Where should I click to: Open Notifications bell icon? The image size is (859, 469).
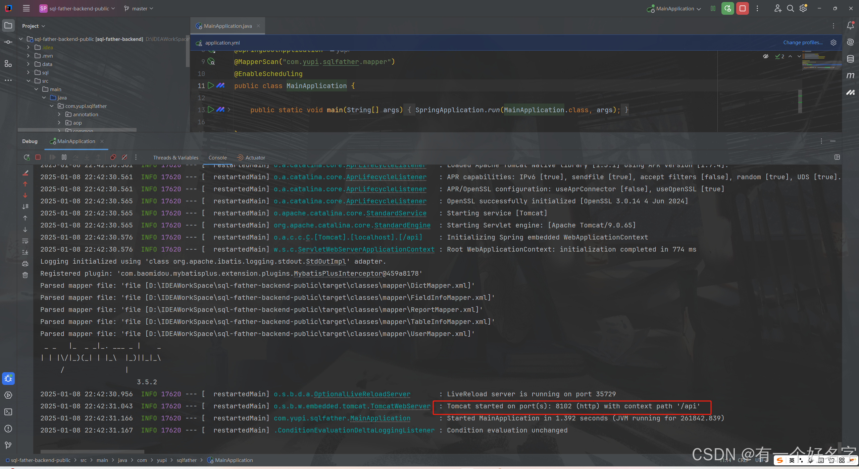point(850,25)
